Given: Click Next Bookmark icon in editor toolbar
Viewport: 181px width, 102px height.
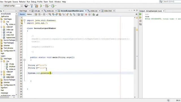Looking at the screenshot, I should point(71,14).
